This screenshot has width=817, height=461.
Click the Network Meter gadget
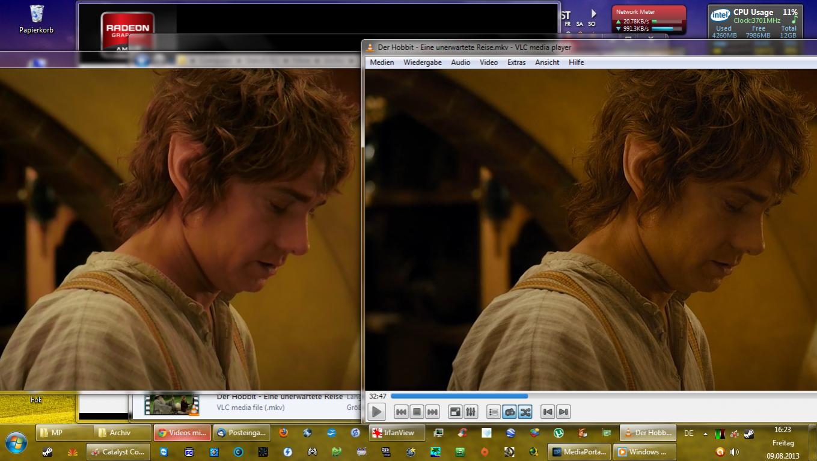(x=649, y=20)
